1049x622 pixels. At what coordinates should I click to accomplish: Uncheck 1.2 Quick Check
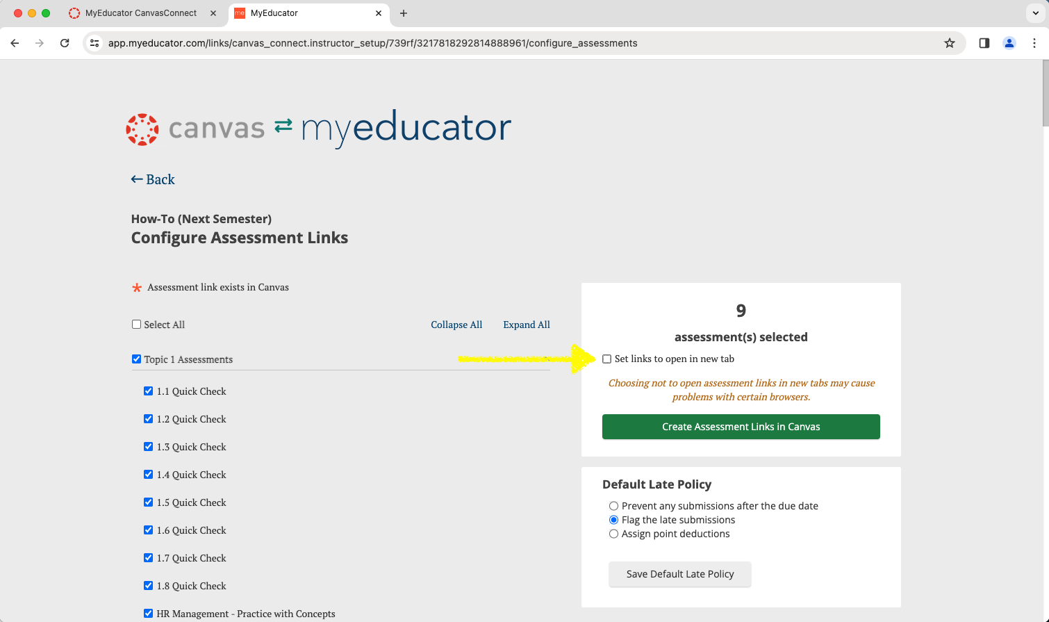[148, 419]
